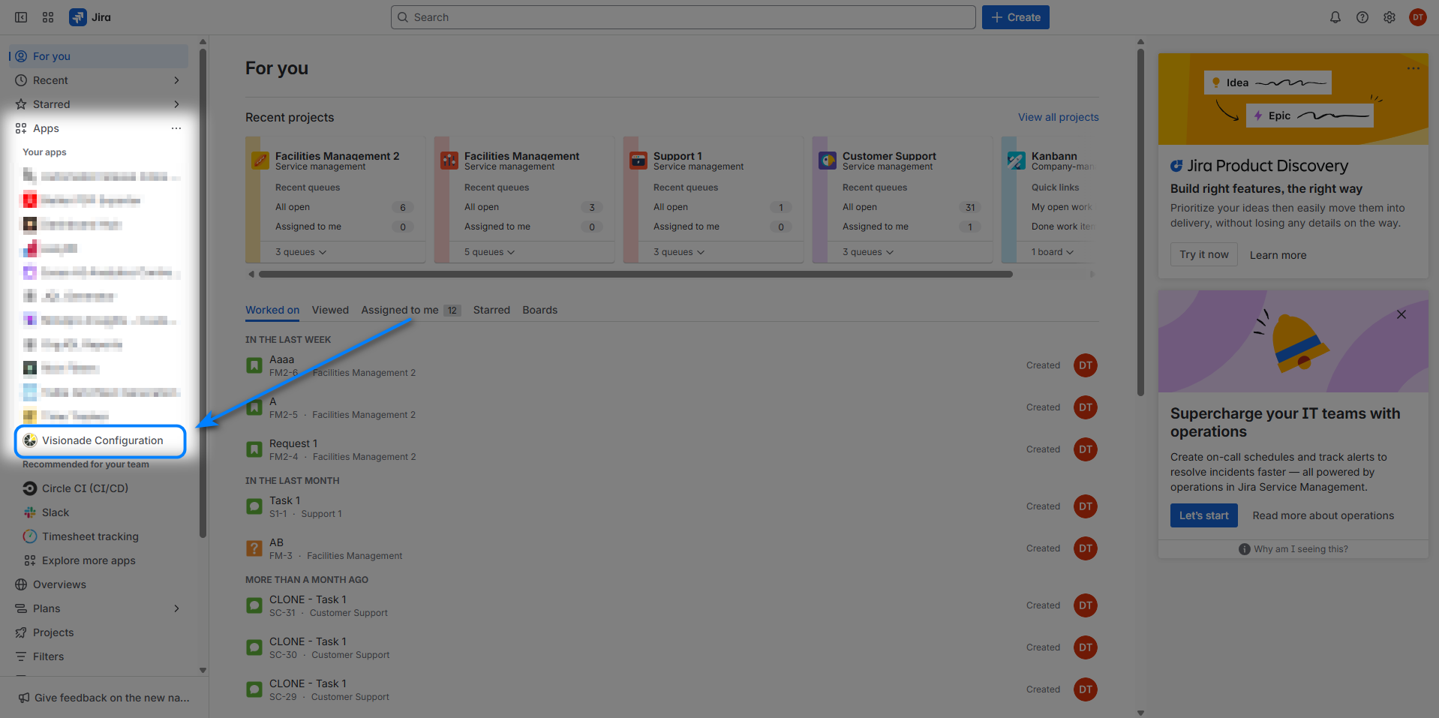Expand the 1 board dropdown on Kanbann

pyautogui.click(x=1053, y=252)
